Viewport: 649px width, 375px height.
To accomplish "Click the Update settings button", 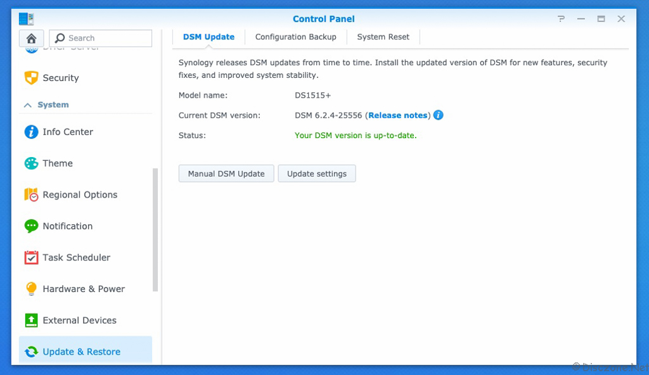I will [317, 174].
